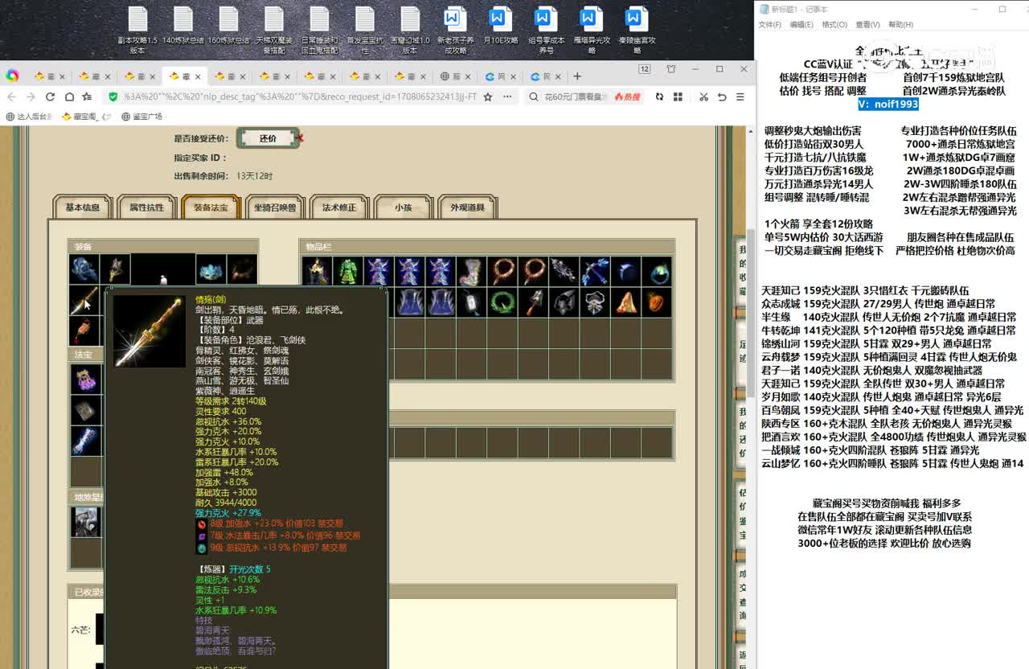
Task: Open a new browser tab
Action: pos(576,76)
